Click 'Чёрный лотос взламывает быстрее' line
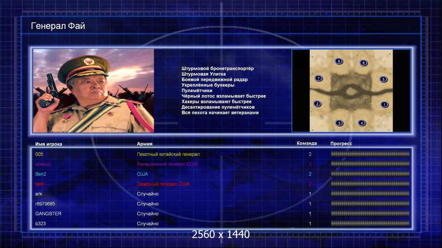Viewport: 442px width, 248px height. [x=223, y=96]
